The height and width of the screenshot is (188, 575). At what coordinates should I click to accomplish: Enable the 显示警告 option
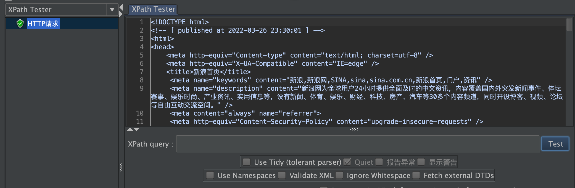coord(421,162)
